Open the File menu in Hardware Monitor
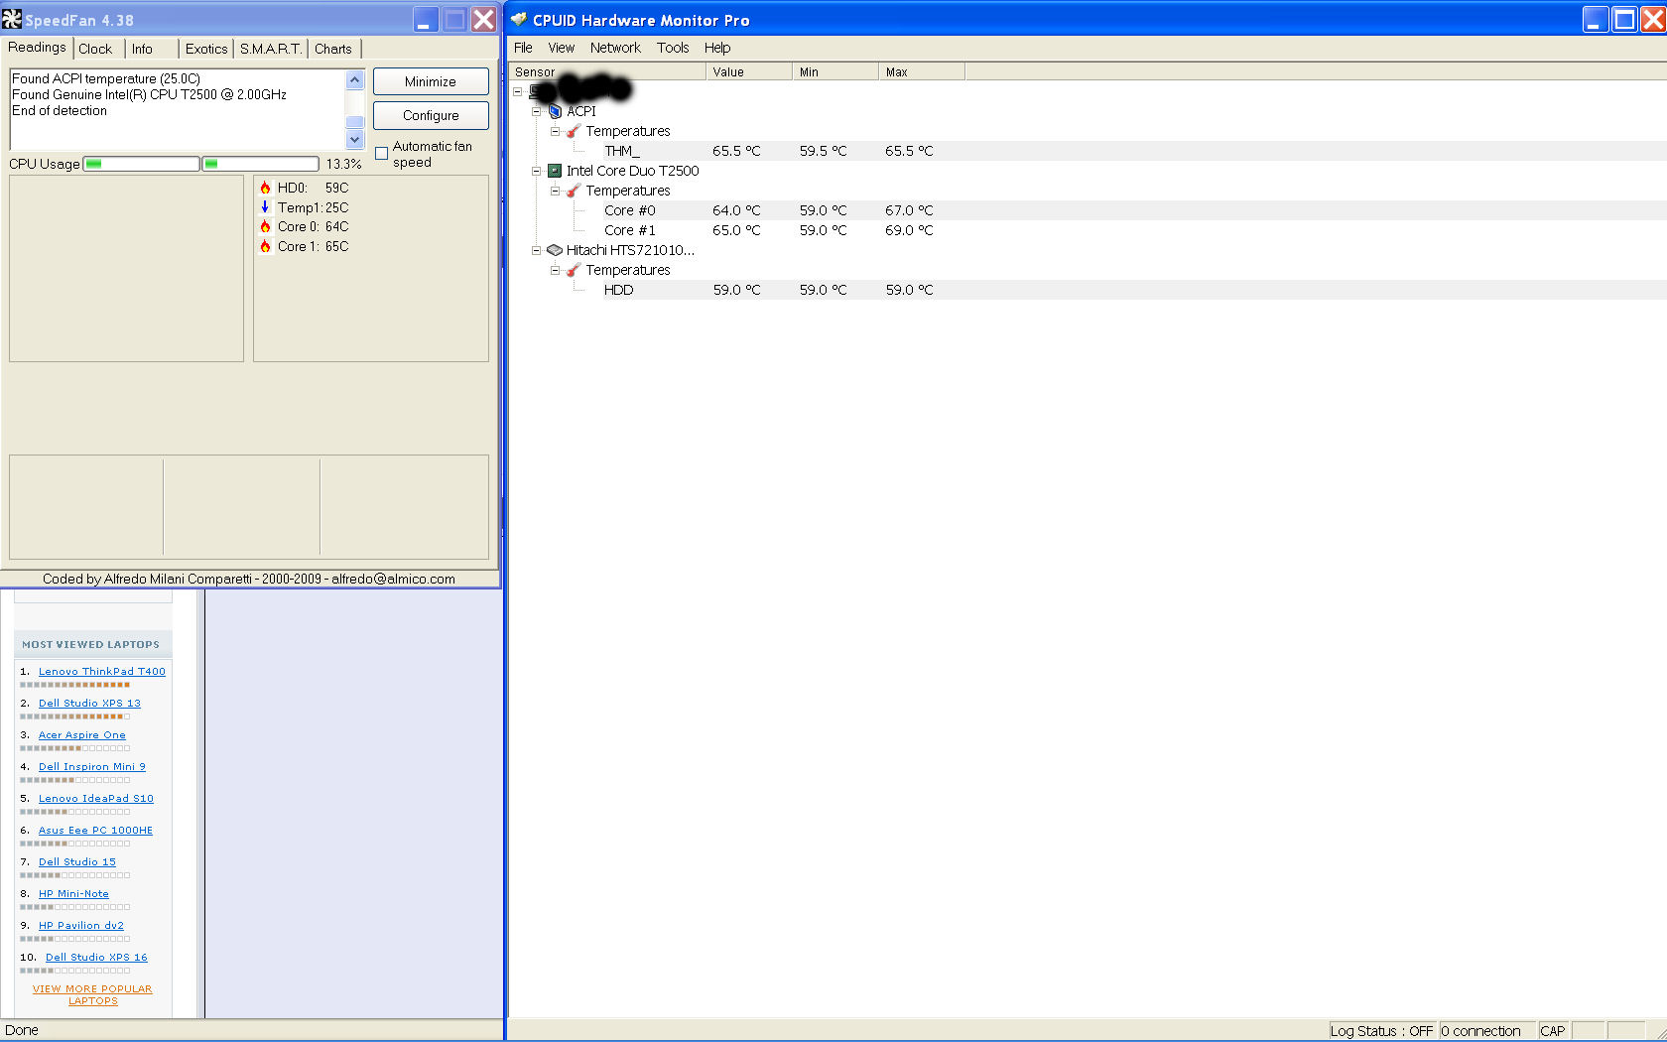 click(x=523, y=48)
